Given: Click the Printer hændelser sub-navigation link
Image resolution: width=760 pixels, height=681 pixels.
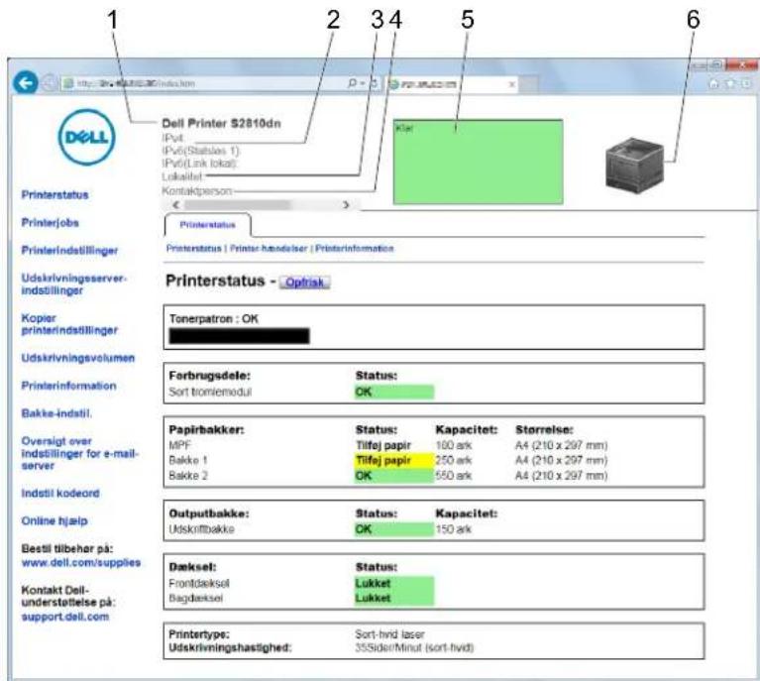Looking at the screenshot, I should [269, 249].
